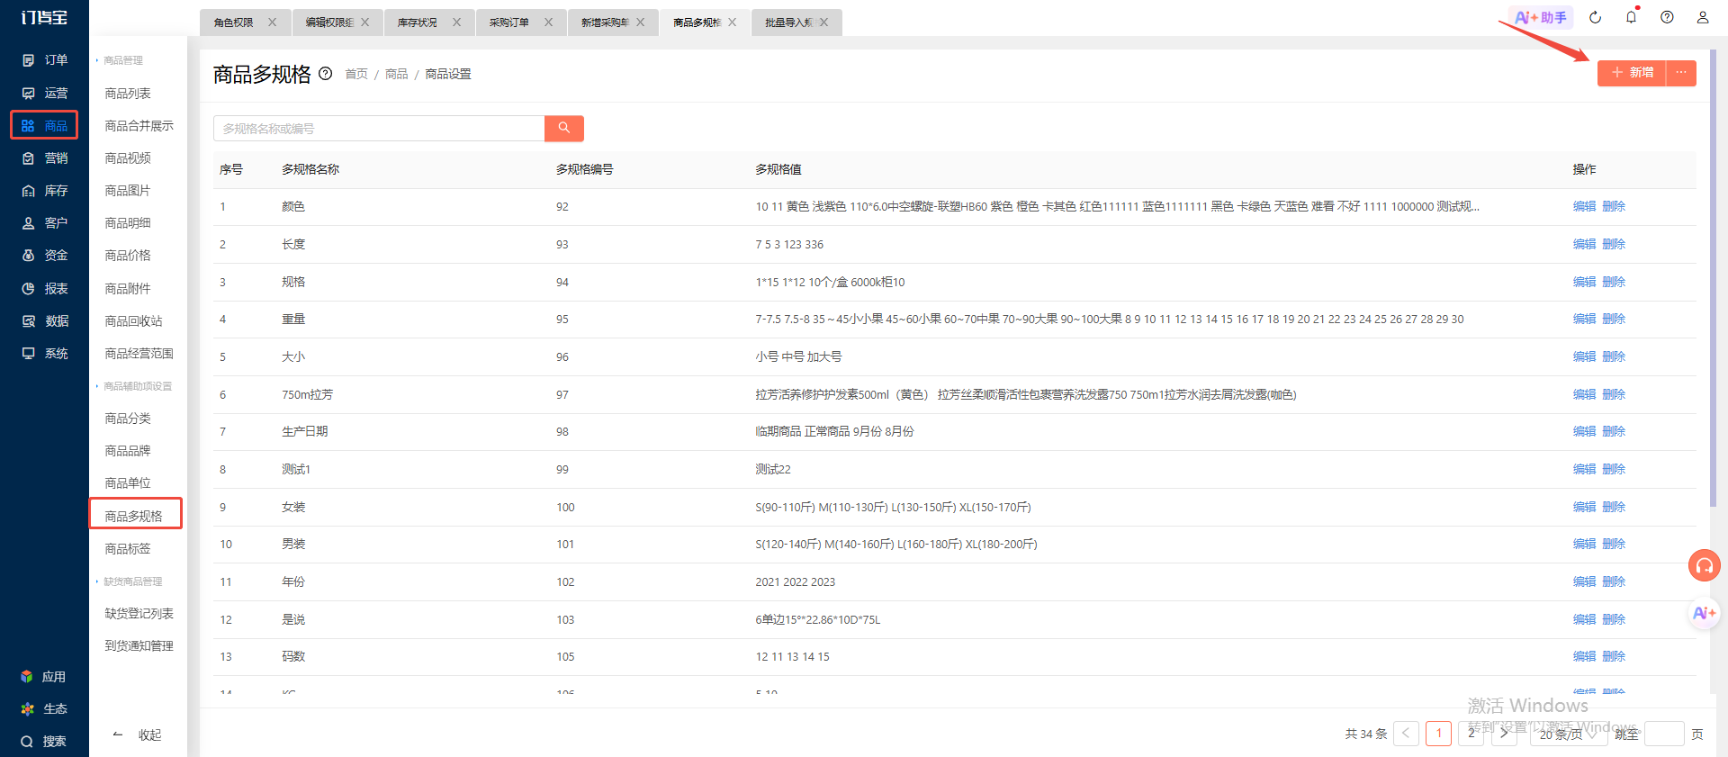Open the 应用 section in sidebar

(x=43, y=677)
